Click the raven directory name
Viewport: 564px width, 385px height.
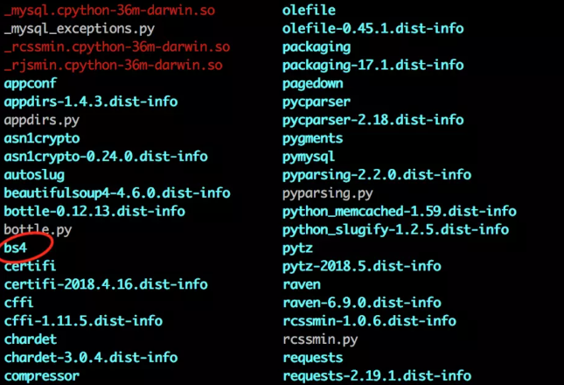(x=302, y=284)
